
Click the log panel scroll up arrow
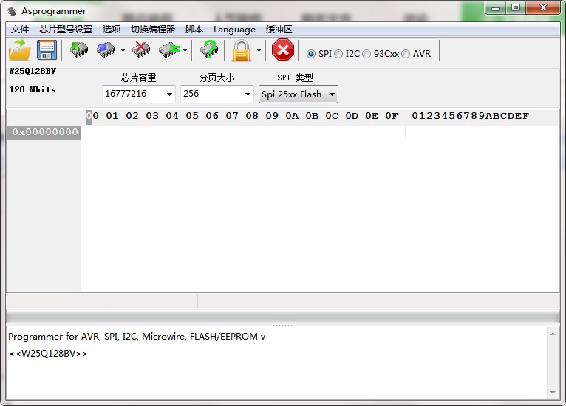click(553, 334)
